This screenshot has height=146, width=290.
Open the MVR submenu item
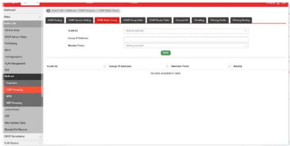(22, 96)
